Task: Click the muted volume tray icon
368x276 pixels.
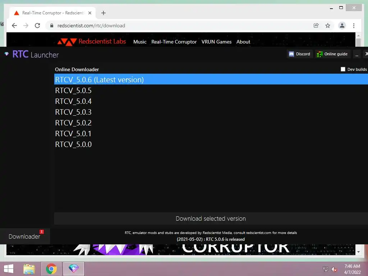Action: point(334,269)
